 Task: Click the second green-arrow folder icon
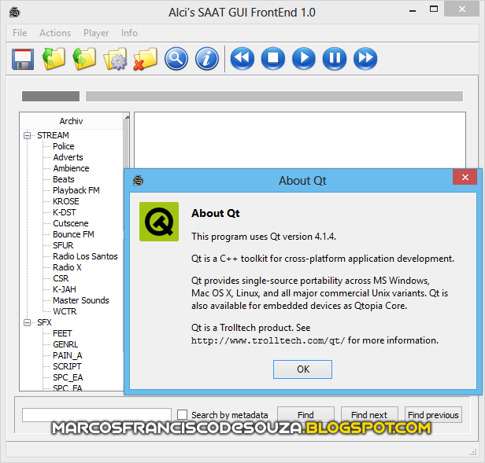click(84, 59)
